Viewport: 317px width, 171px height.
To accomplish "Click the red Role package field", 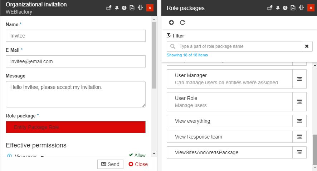I will point(75,127).
